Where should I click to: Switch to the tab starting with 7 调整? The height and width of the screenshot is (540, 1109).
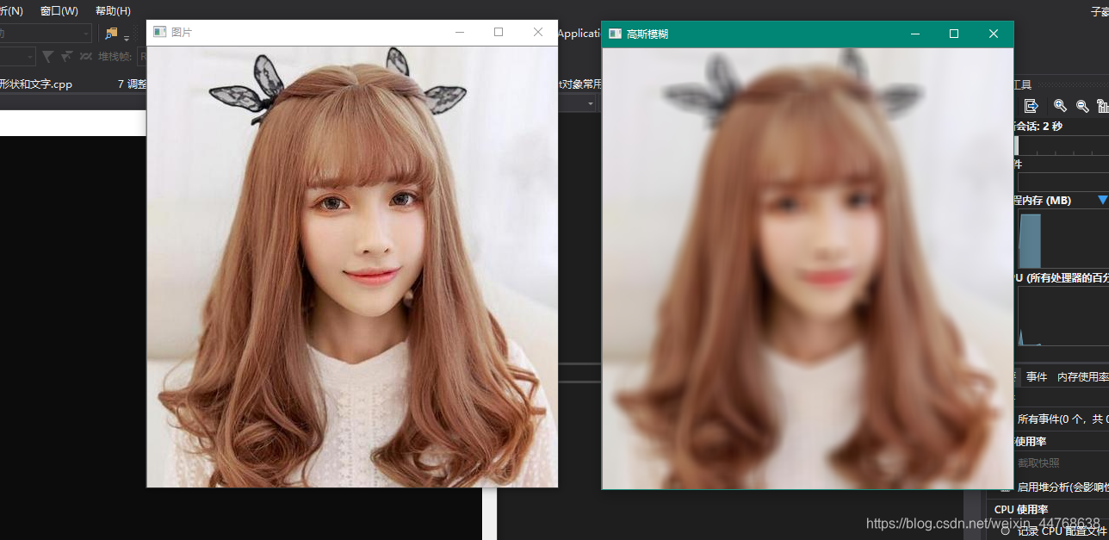tap(132, 84)
